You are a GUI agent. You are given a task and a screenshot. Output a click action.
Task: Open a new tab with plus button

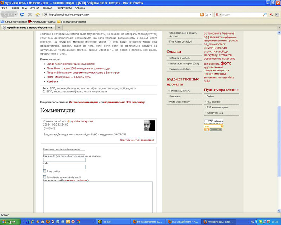(x=59, y=27)
